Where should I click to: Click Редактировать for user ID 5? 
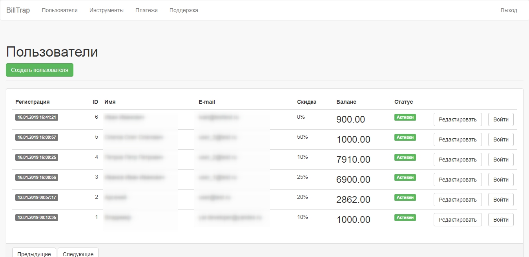point(457,140)
